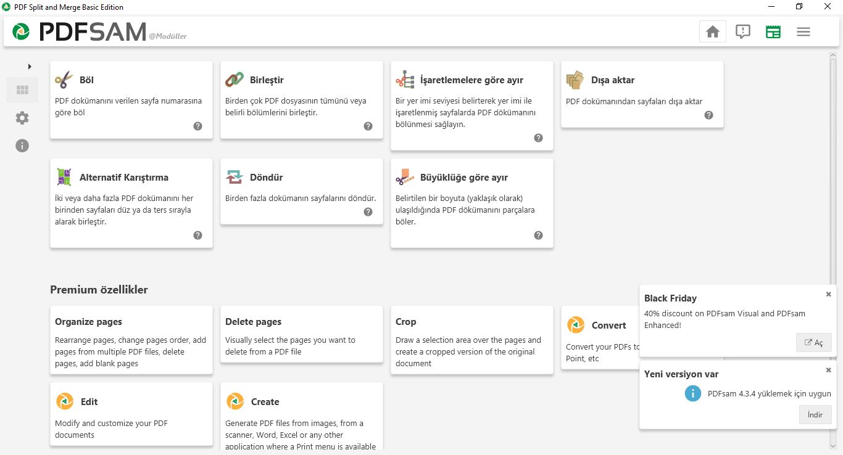The height and width of the screenshot is (455, 843).
Task: Click the scrollbar up arrow
Action: click(x=834, y=55)
